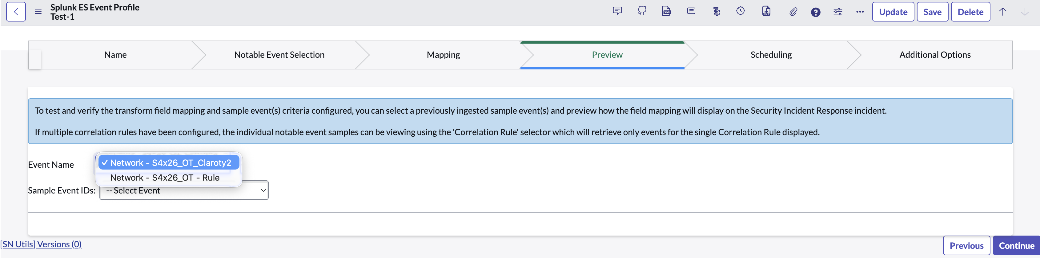This screenshot has width=1040, height=258.
Task: Click the clock timeline icon
Action: pos(741,11)
